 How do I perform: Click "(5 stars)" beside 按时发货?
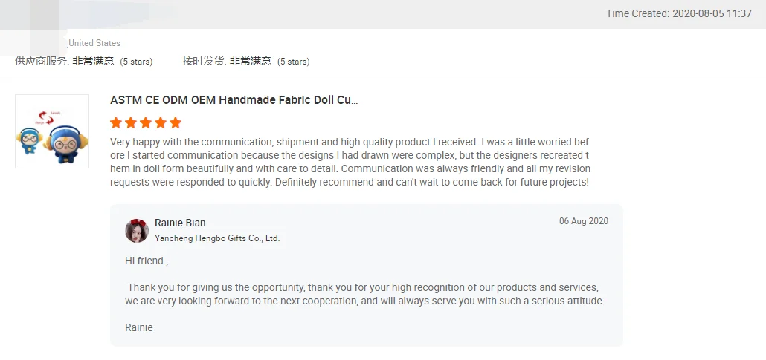(x=294, y=62)
